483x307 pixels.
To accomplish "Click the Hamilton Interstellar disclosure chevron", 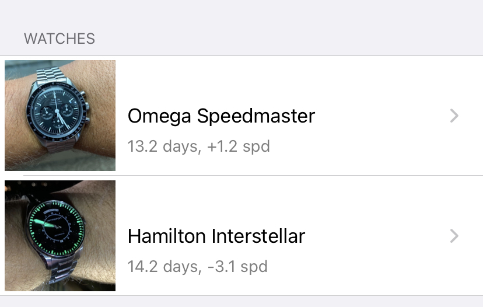I will point(455,236).
